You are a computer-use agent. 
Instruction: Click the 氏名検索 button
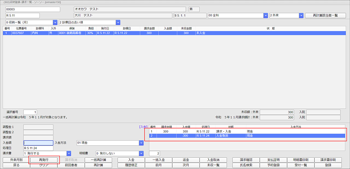pos(246,165)
